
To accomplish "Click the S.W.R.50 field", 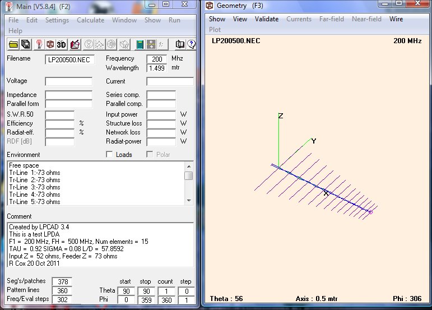I will coord(60,114).
